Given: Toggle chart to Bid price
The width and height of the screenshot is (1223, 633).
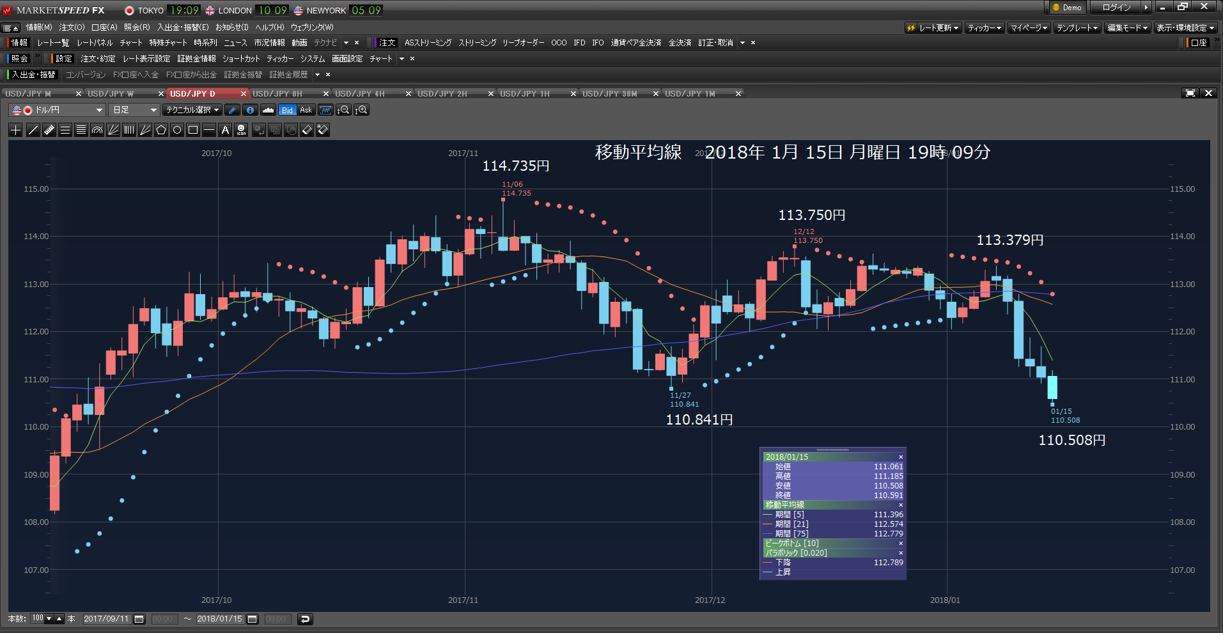Looking at the screenshot, I should click(288, 110).
